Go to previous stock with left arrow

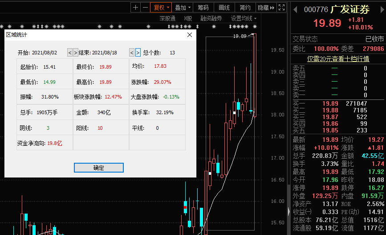pyautogui.click(x=294, y=10)
